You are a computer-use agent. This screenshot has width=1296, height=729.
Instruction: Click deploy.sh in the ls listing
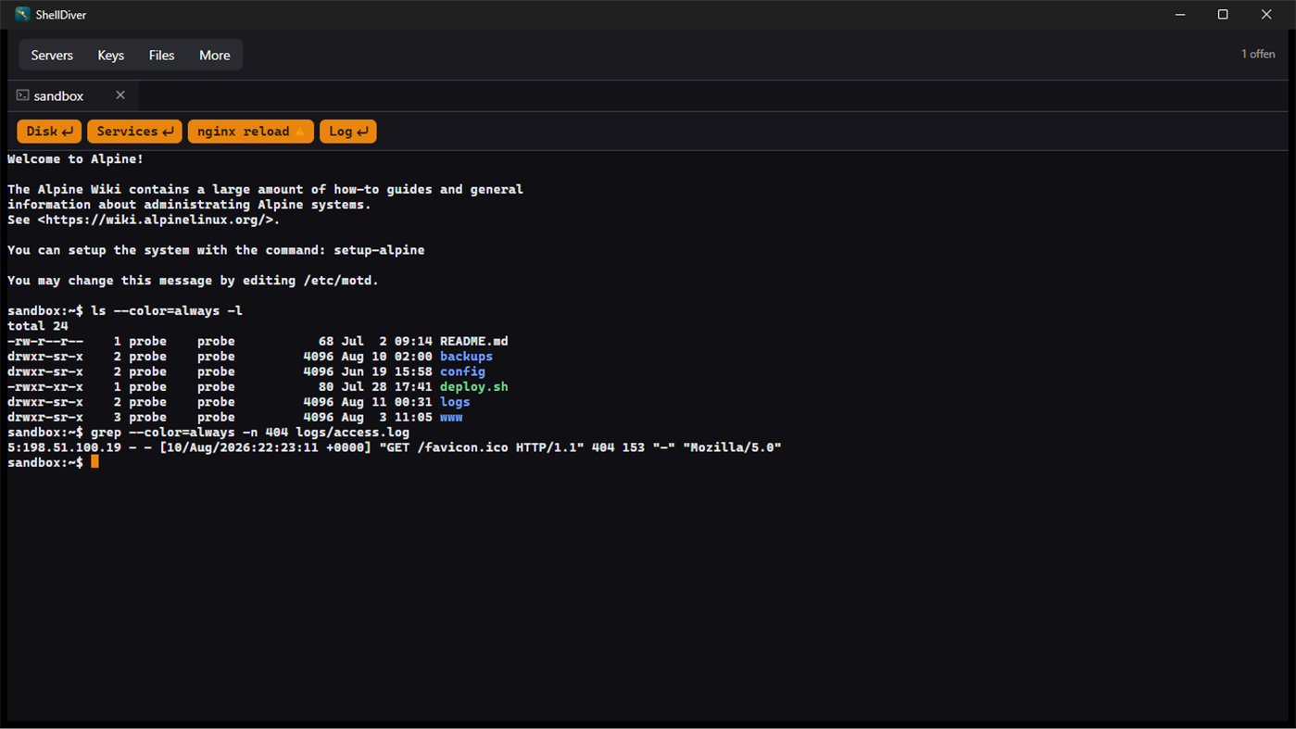(473, 387)
